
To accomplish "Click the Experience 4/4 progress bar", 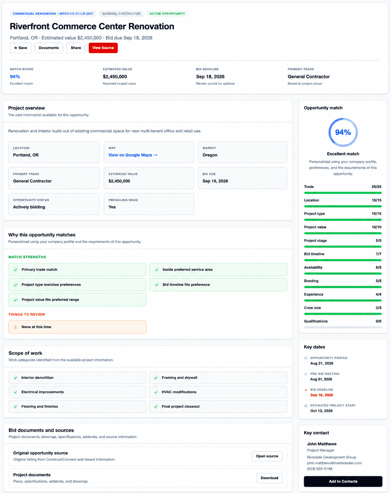I will 343,300.
